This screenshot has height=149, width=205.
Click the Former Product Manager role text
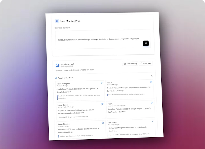tap(66, 107)
